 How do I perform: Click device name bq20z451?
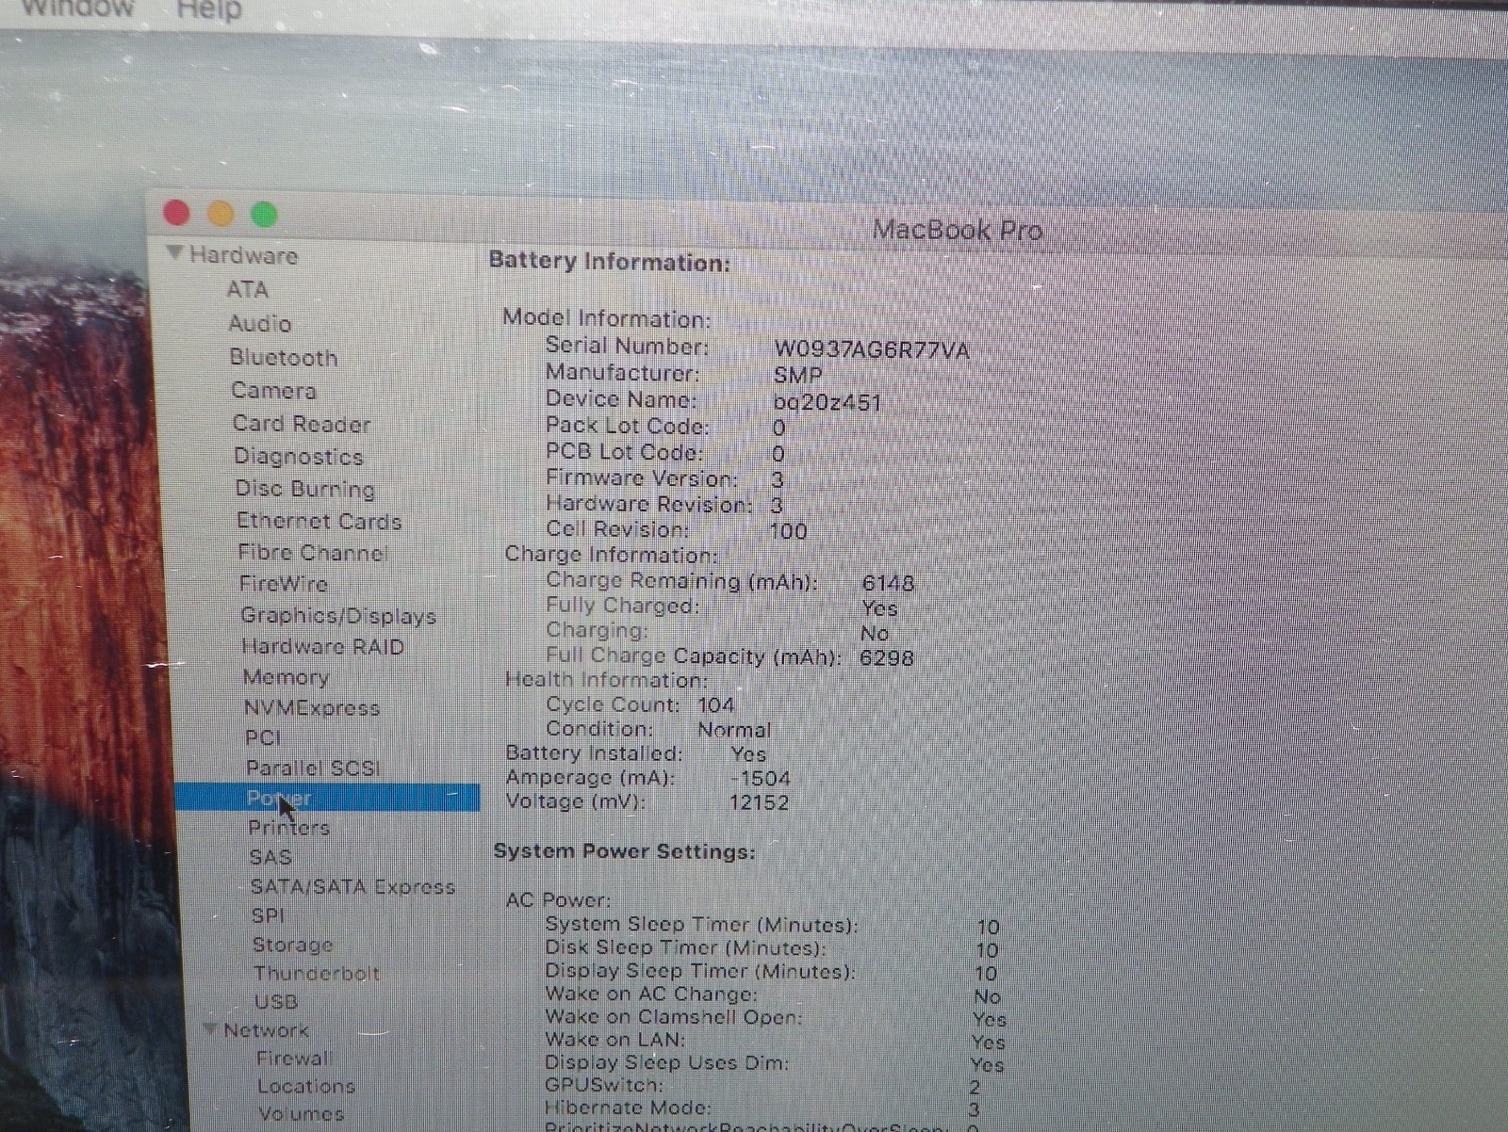827,402
